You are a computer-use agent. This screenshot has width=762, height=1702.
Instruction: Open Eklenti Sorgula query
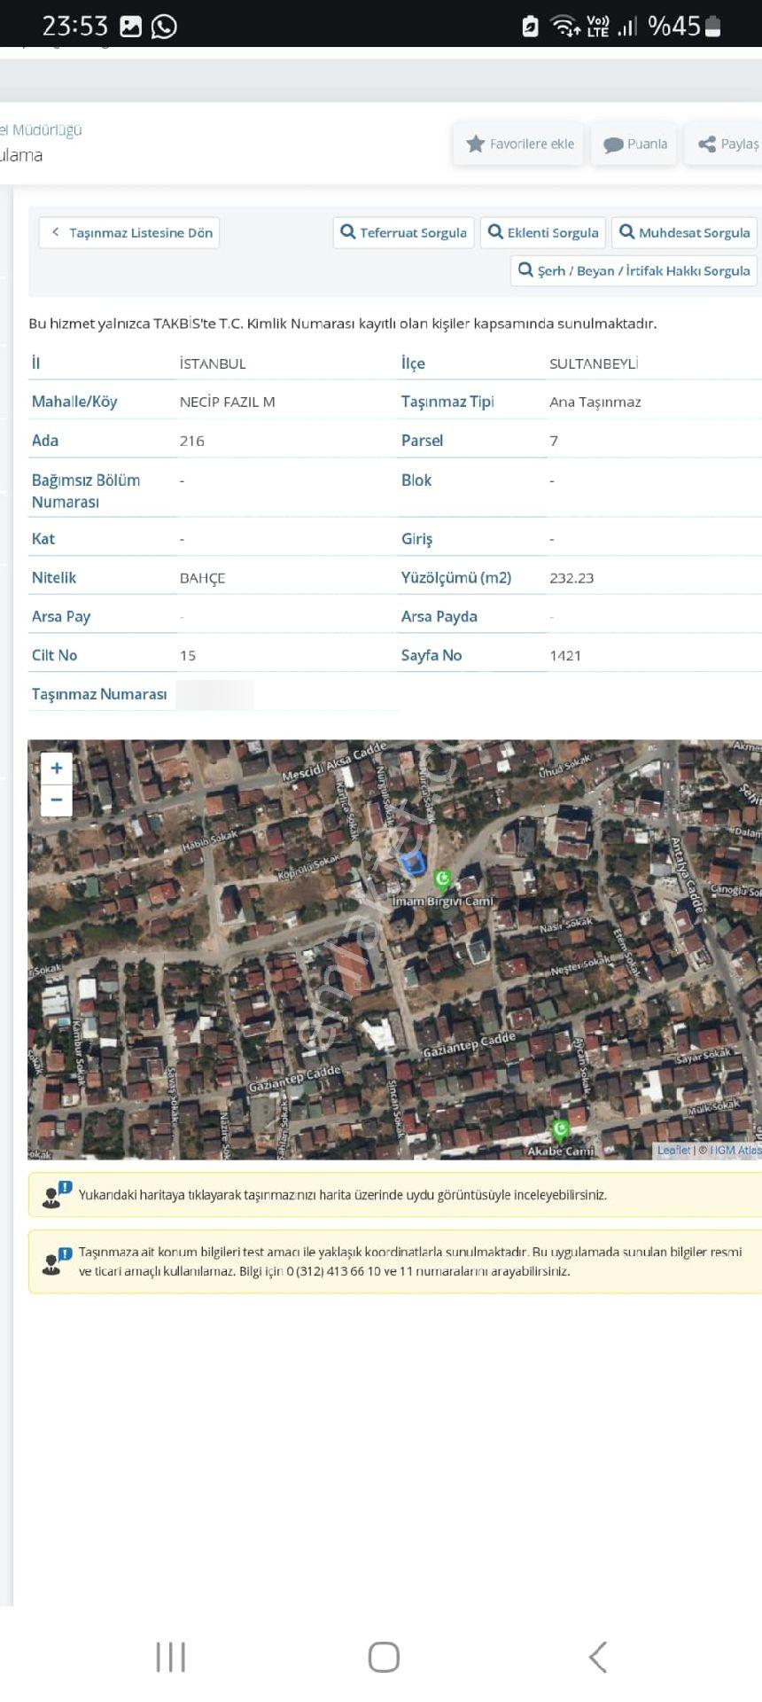(x=543, y=233)
